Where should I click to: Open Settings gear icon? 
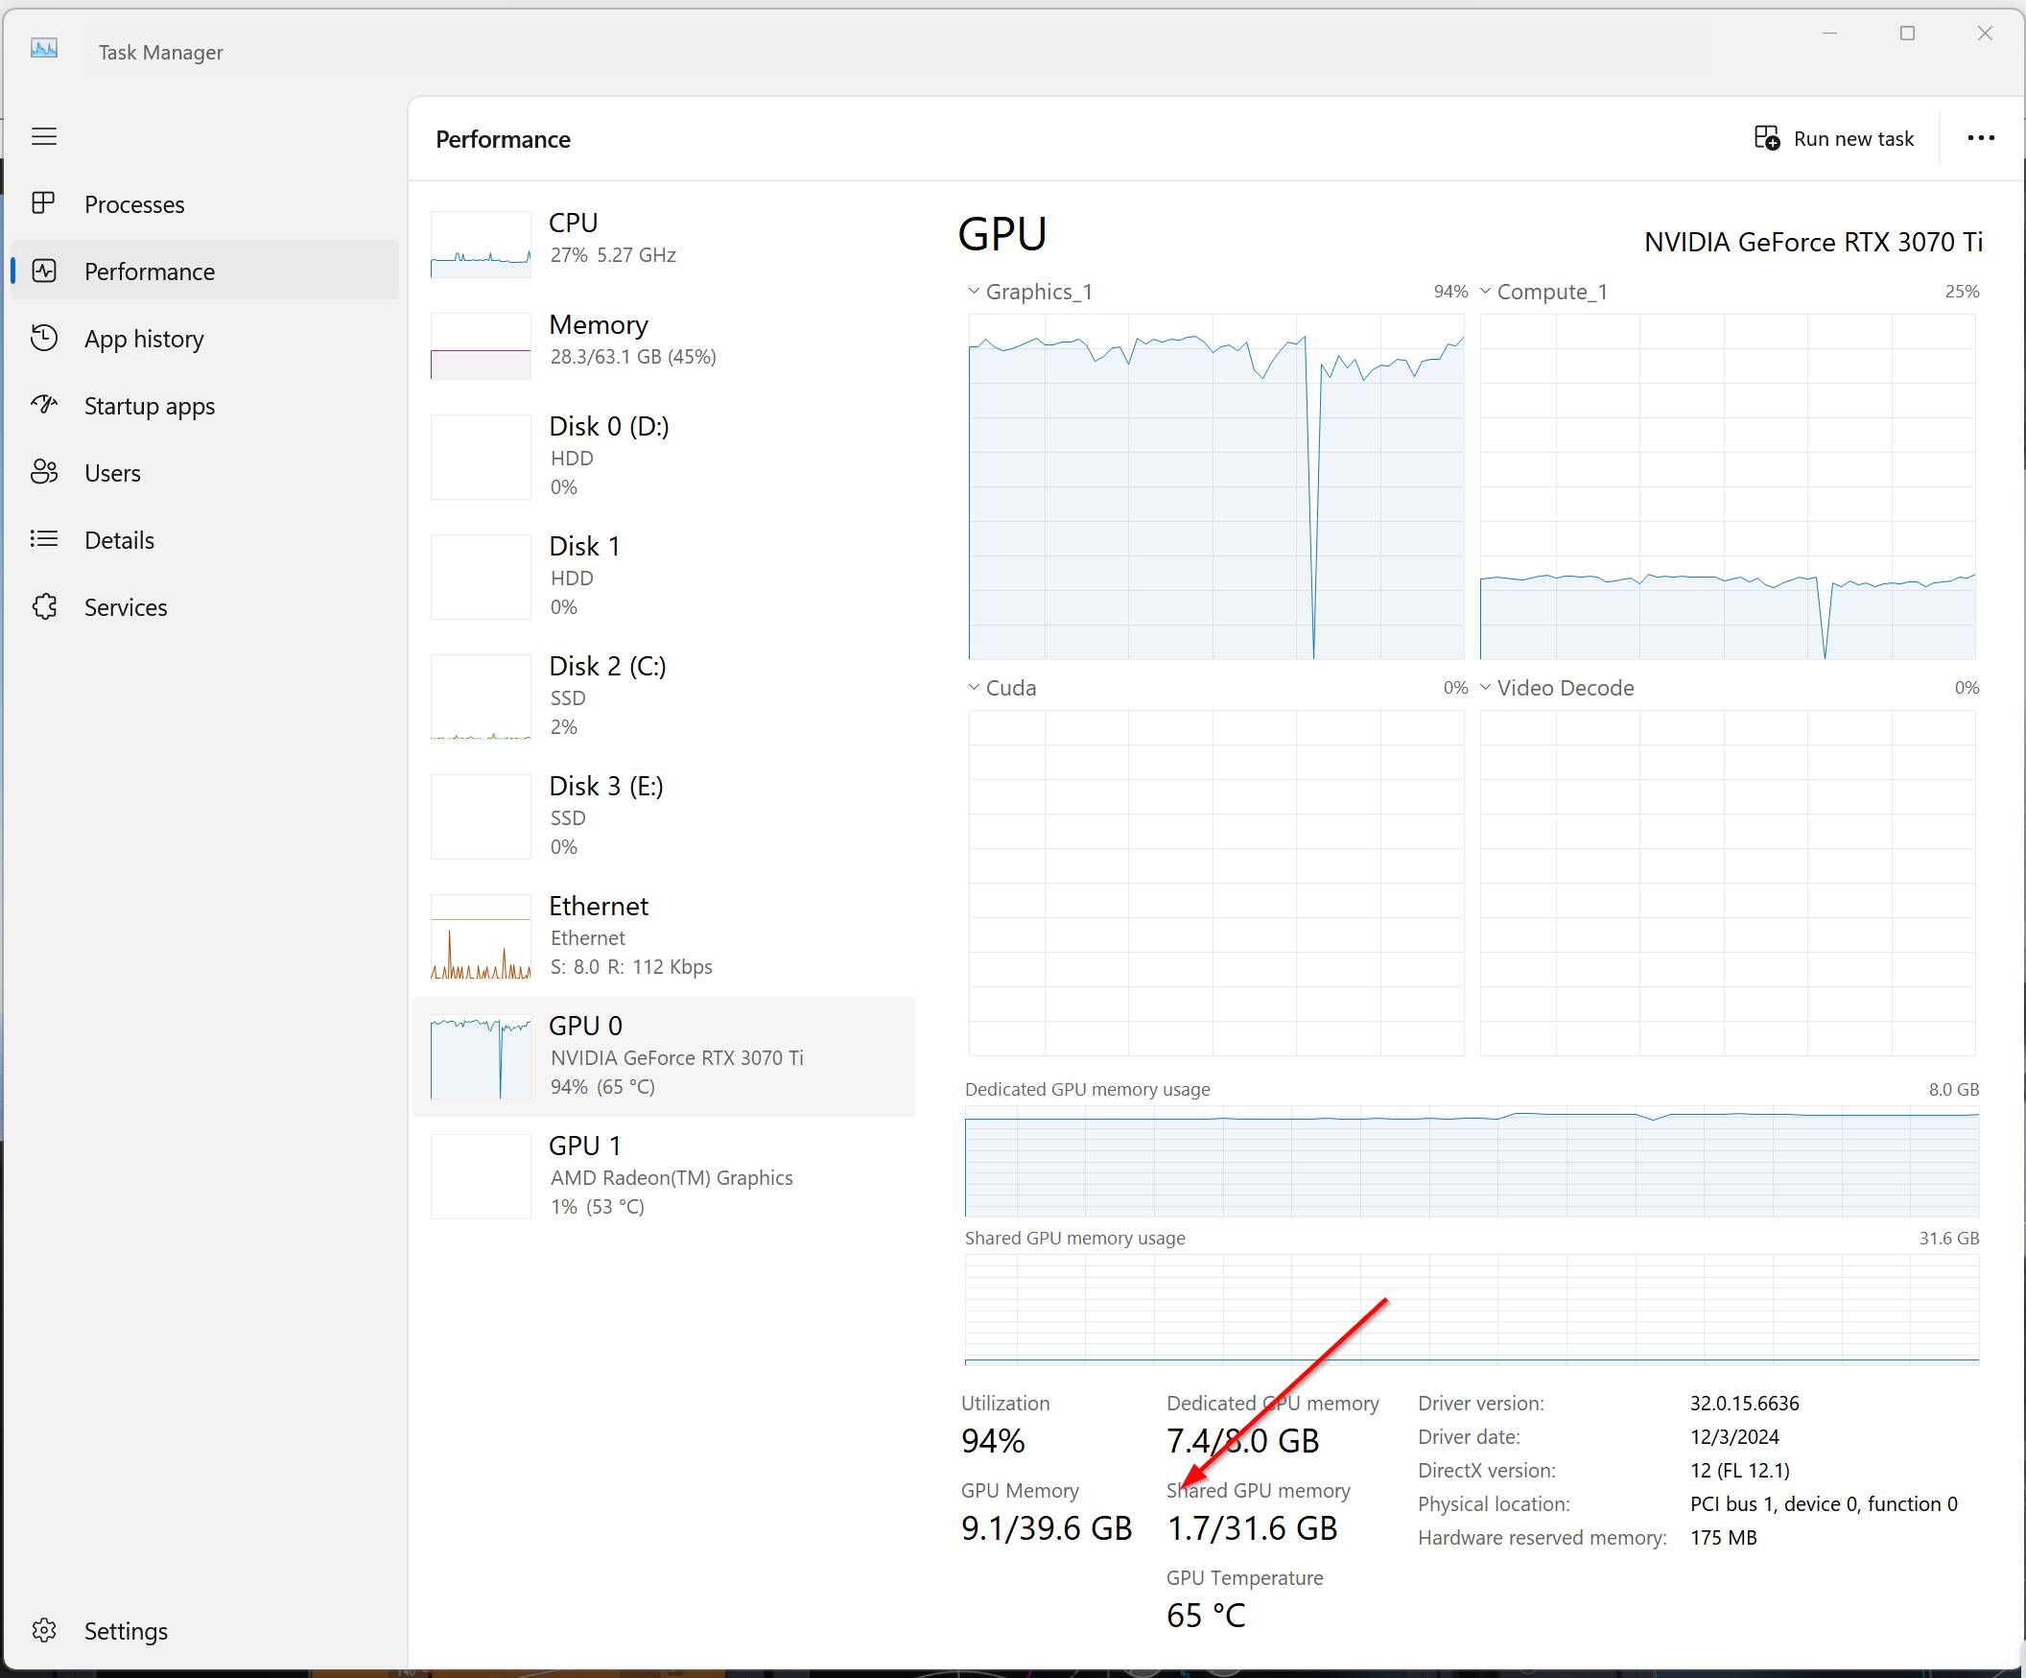pyautogui.click(x=43, y=1630)
